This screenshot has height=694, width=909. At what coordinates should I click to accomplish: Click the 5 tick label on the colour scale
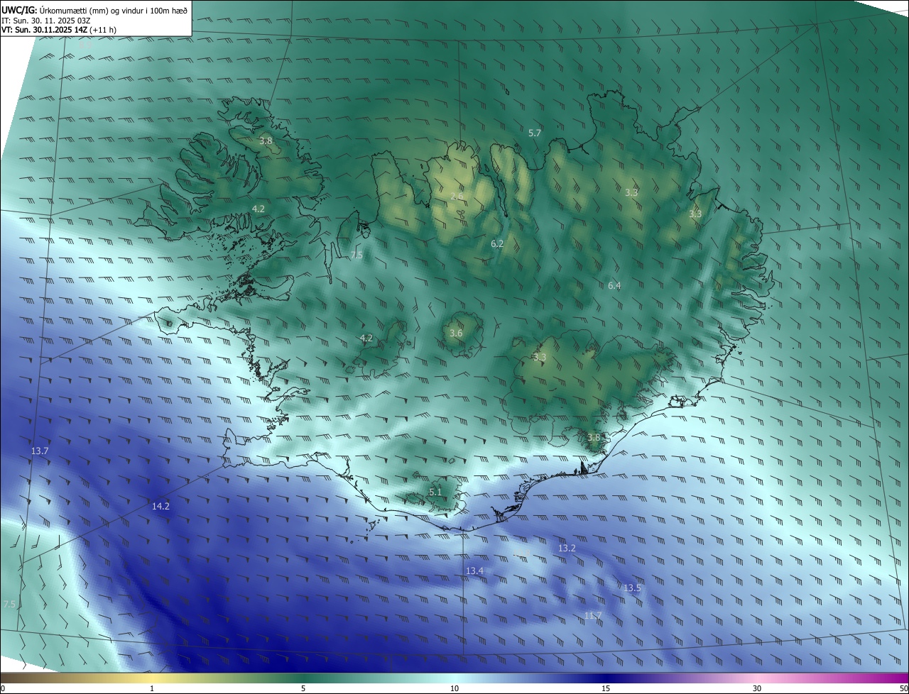(303, 688)
